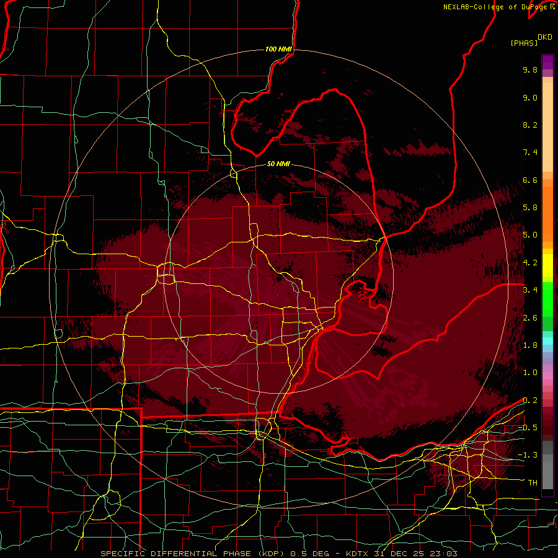Image resolution: width=558 pixels, height=558 pixels.
Task: Click the 9.0 value on color scale
Action: click(530, 97)
